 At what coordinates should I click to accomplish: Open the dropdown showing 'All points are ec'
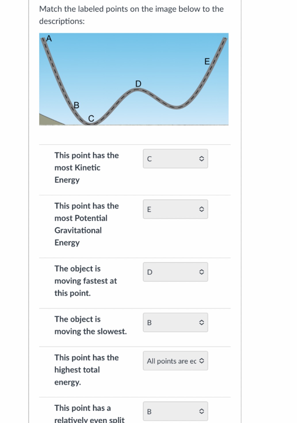coord(175,361)
